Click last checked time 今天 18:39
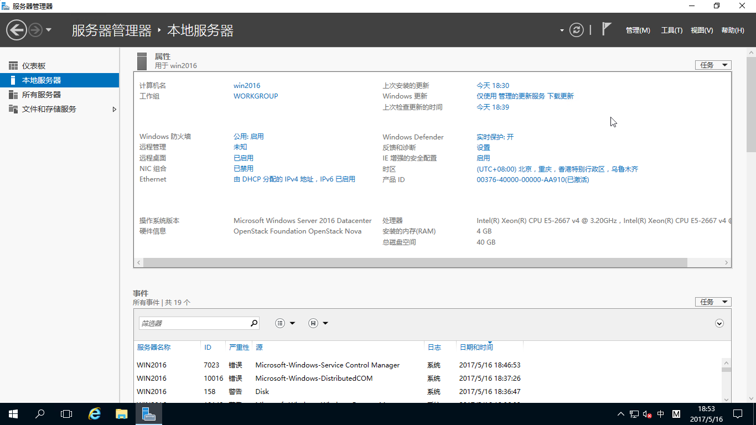Image resolution: width=756 pixels, height=425 pixels. [493, 107]
